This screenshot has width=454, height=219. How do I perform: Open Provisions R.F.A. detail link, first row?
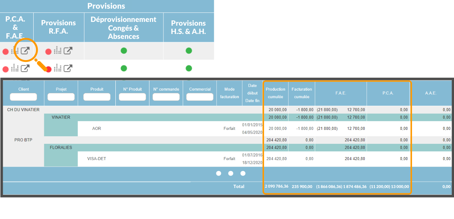(x=68, y=51)
